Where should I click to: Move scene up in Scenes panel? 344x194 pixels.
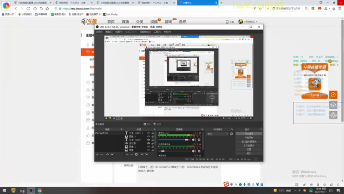[x=107, y=154]
